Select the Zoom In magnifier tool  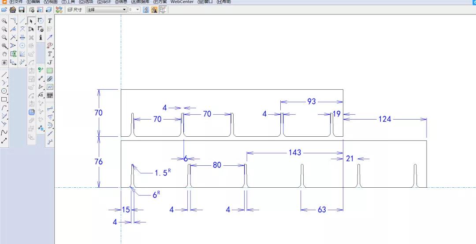click(x=4, y=21)
